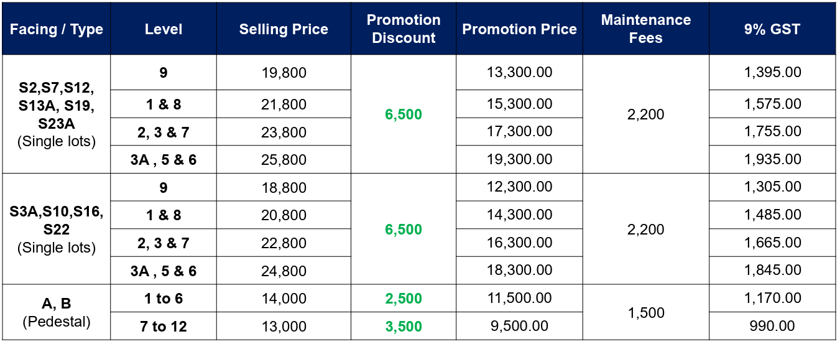Select the Facing / Type column header

pyautogui.click(x=57, y=29)
